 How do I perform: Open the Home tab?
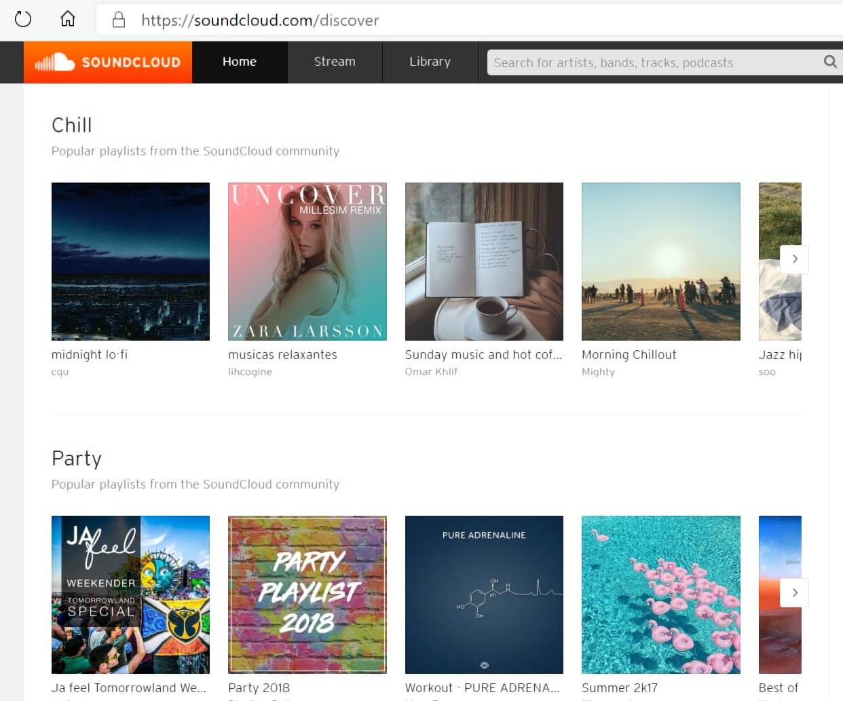pyautogui.click(x=240, y=62)
